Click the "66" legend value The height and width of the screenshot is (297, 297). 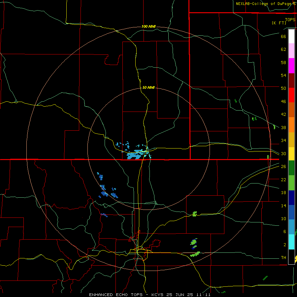point(283,36)
